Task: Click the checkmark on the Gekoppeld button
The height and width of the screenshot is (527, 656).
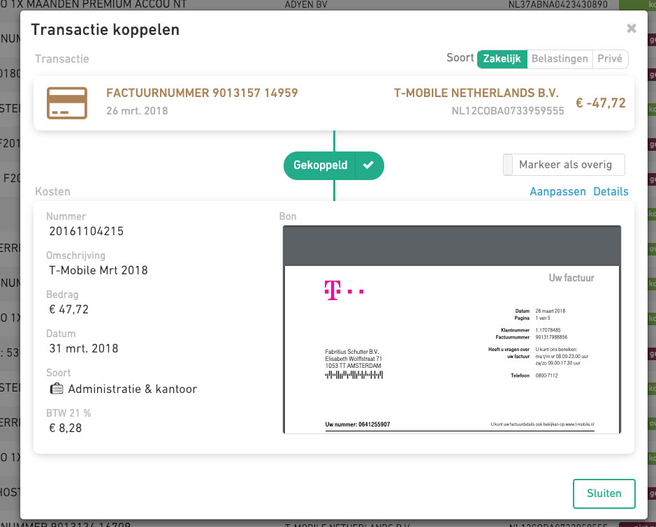Action: point(369,165)
